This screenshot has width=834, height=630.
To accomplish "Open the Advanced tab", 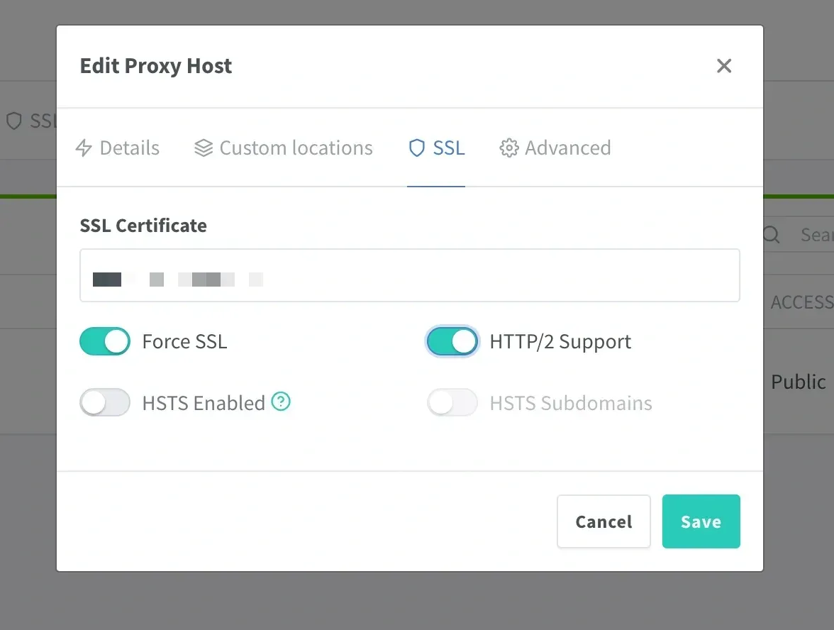I will (x=555, y=148).
